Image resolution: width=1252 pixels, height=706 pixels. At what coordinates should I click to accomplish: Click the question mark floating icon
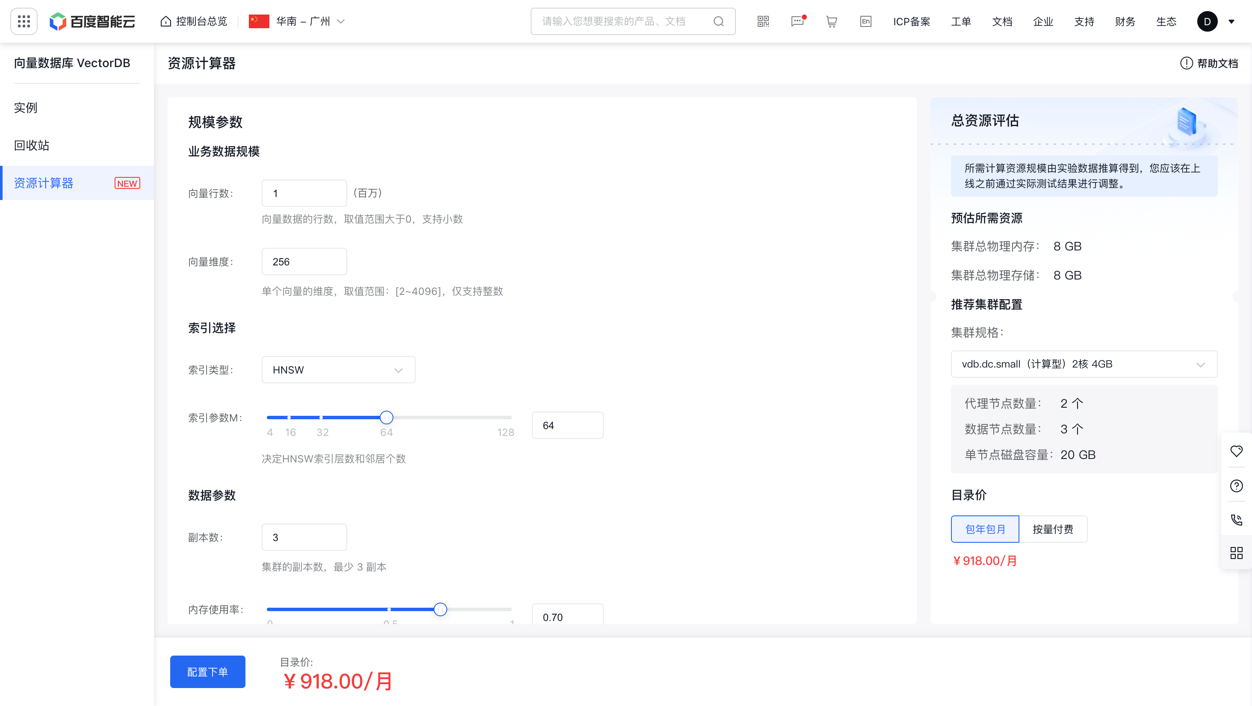[1237, 486]
